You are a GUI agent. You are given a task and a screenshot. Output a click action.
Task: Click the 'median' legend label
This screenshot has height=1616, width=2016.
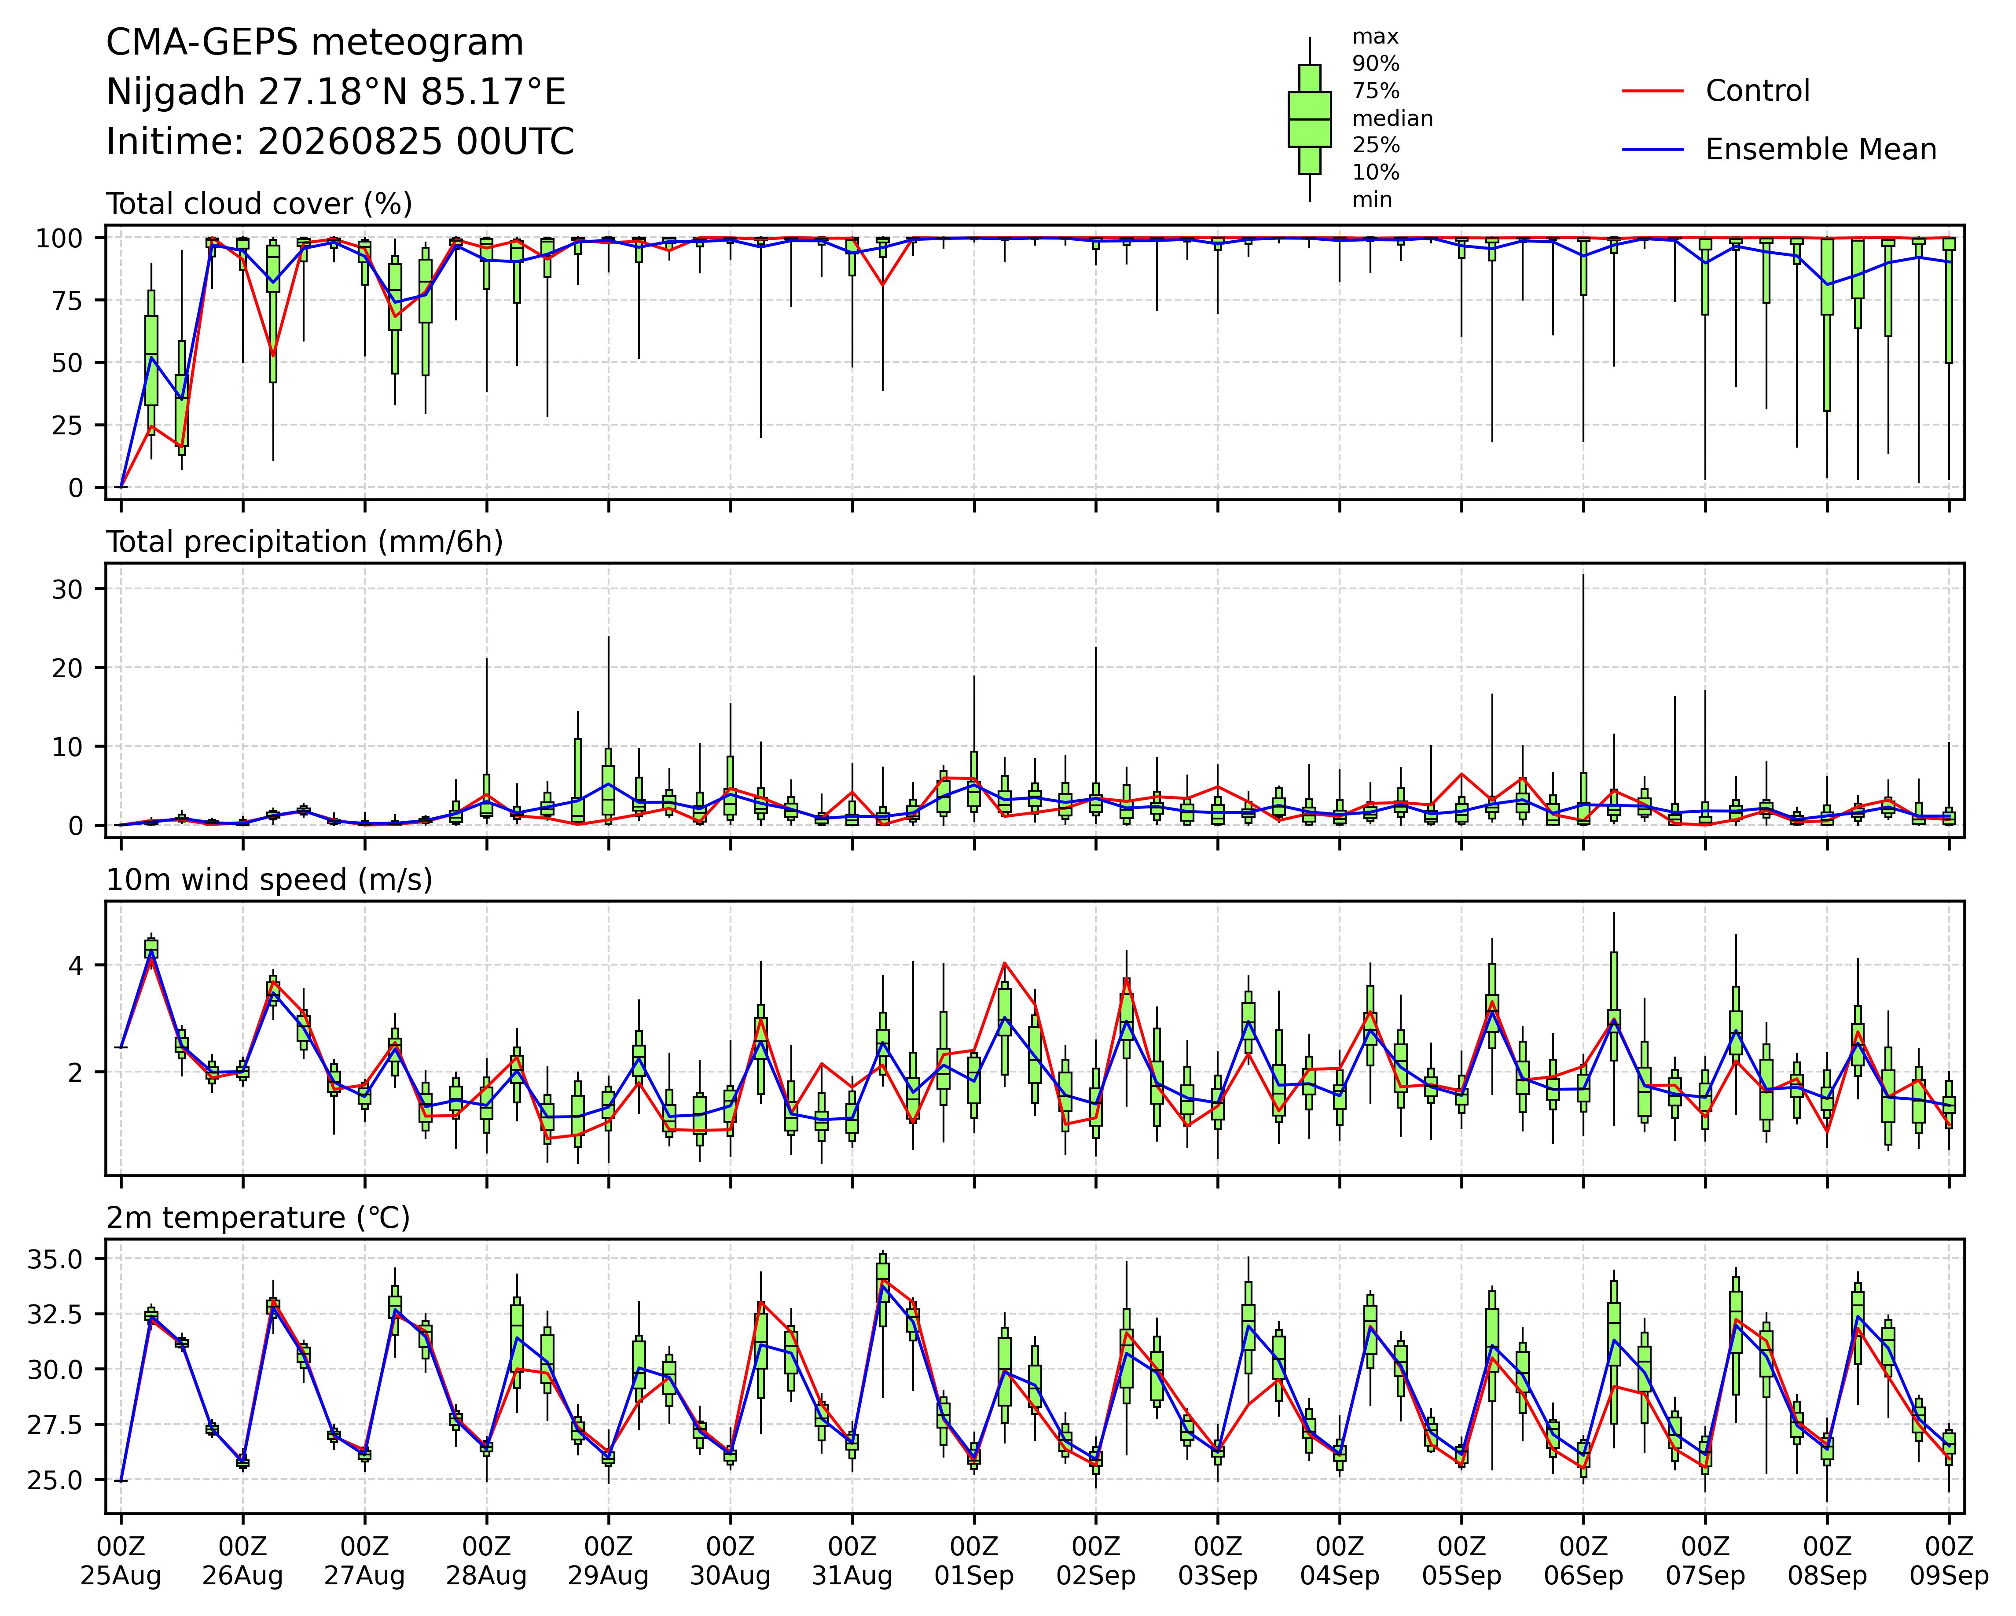pos(1392,119)
